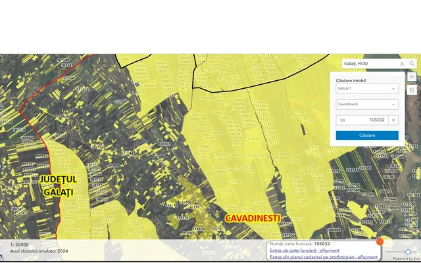
Task: Click the JUDEȚUL GALAȚI map label
Action: coord(59,185)
